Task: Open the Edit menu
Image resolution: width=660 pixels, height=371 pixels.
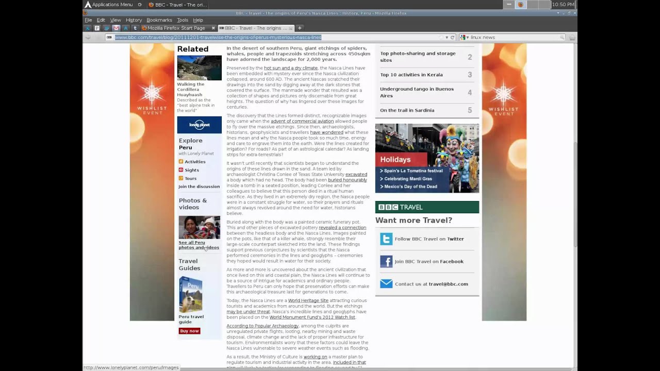Action: pos(101,20)
